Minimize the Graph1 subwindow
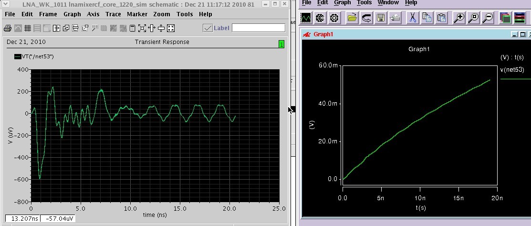This screenshot has width=531, height=226. coord(515,34)
